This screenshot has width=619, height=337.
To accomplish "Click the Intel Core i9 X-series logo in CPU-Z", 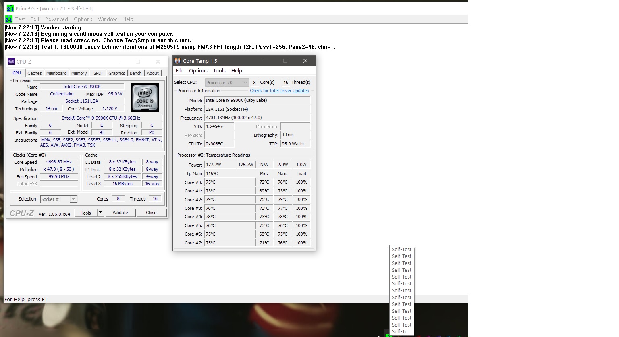I will coord(145,97).
